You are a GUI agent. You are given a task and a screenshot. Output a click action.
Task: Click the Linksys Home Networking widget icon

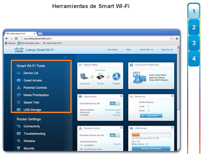pyautogui.click(x=131, y=65)
